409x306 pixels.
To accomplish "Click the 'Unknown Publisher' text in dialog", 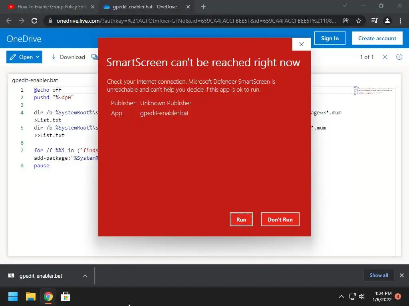I will click(x=166, y=103).
